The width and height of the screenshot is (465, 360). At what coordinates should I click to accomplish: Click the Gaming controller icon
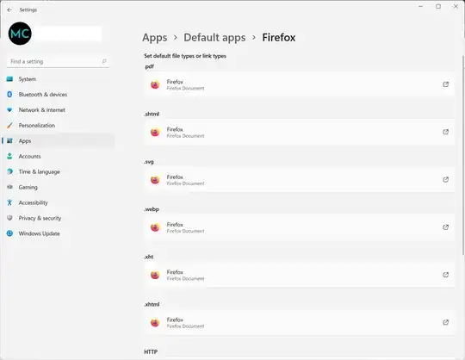[9, 187]
